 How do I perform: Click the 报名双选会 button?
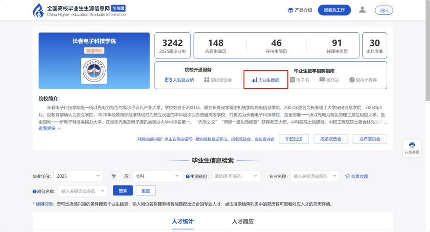click(x=331, y=139)
